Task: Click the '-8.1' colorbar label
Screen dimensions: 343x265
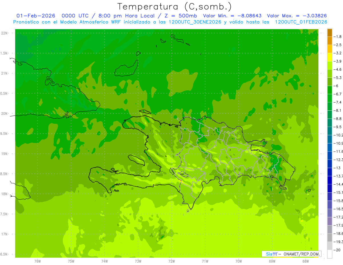Action: (338, 111)
